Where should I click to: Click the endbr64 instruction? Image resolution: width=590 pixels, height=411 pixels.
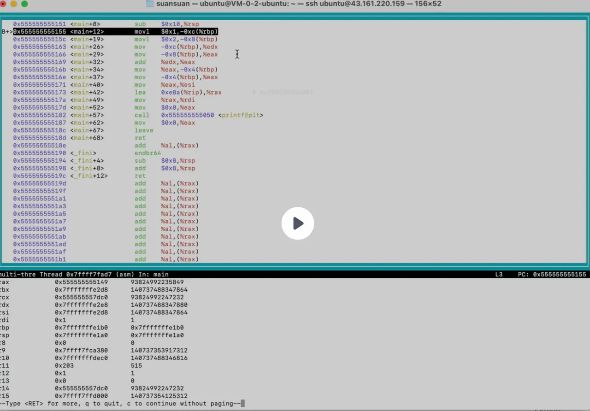click(x=148, y=153)
